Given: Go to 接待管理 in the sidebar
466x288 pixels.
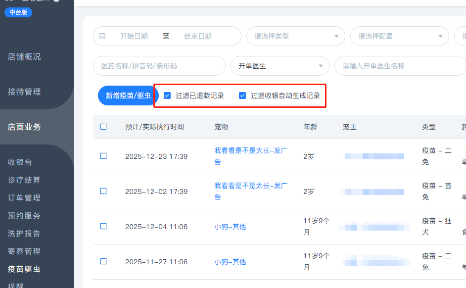Looking at the screenshot, I should click(24, 92).
